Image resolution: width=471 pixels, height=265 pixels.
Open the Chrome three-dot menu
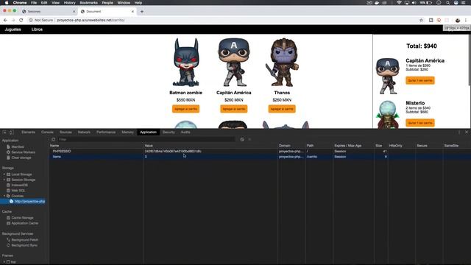466,20
